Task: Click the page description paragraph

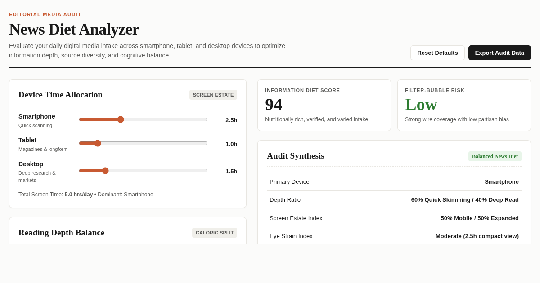Action: (147, 51)
